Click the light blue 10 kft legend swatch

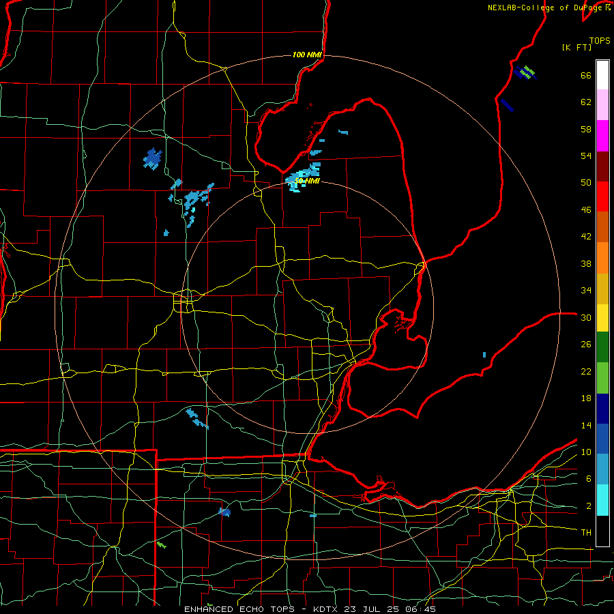point(602,469)
